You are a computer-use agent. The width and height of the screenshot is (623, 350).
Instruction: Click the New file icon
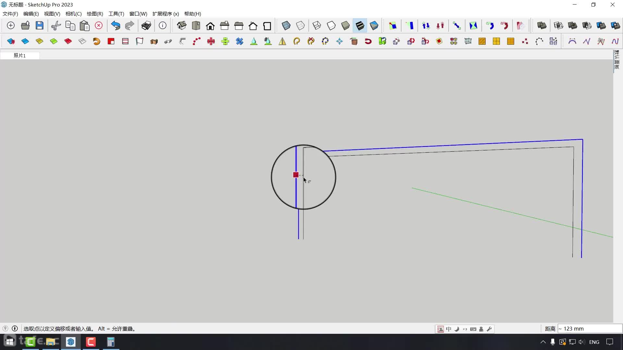(11, 26)
